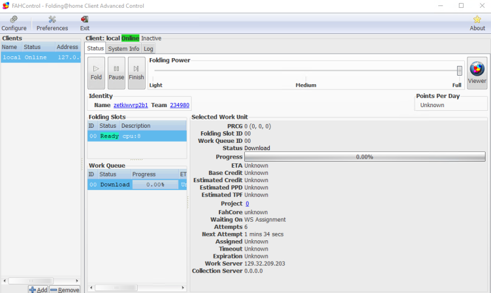Start folding with the Fold button

coord(96,73)
